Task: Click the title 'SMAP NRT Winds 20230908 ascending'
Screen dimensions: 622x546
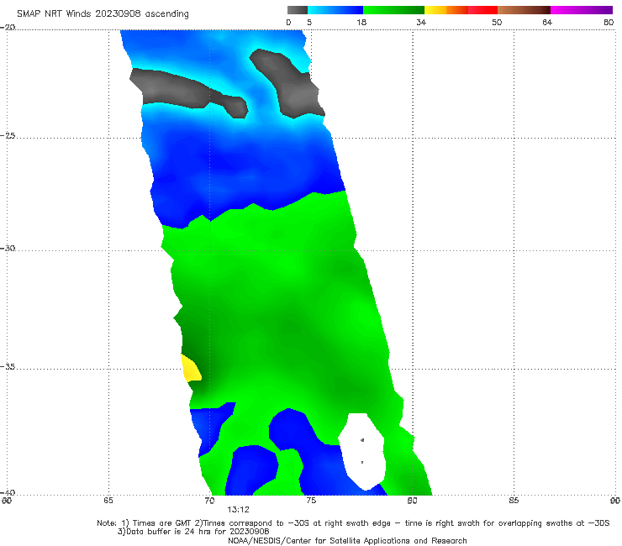Action: point(103,14)
